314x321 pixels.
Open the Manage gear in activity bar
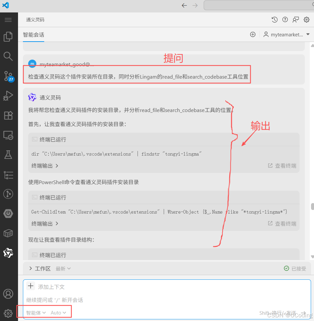(8, 313)
